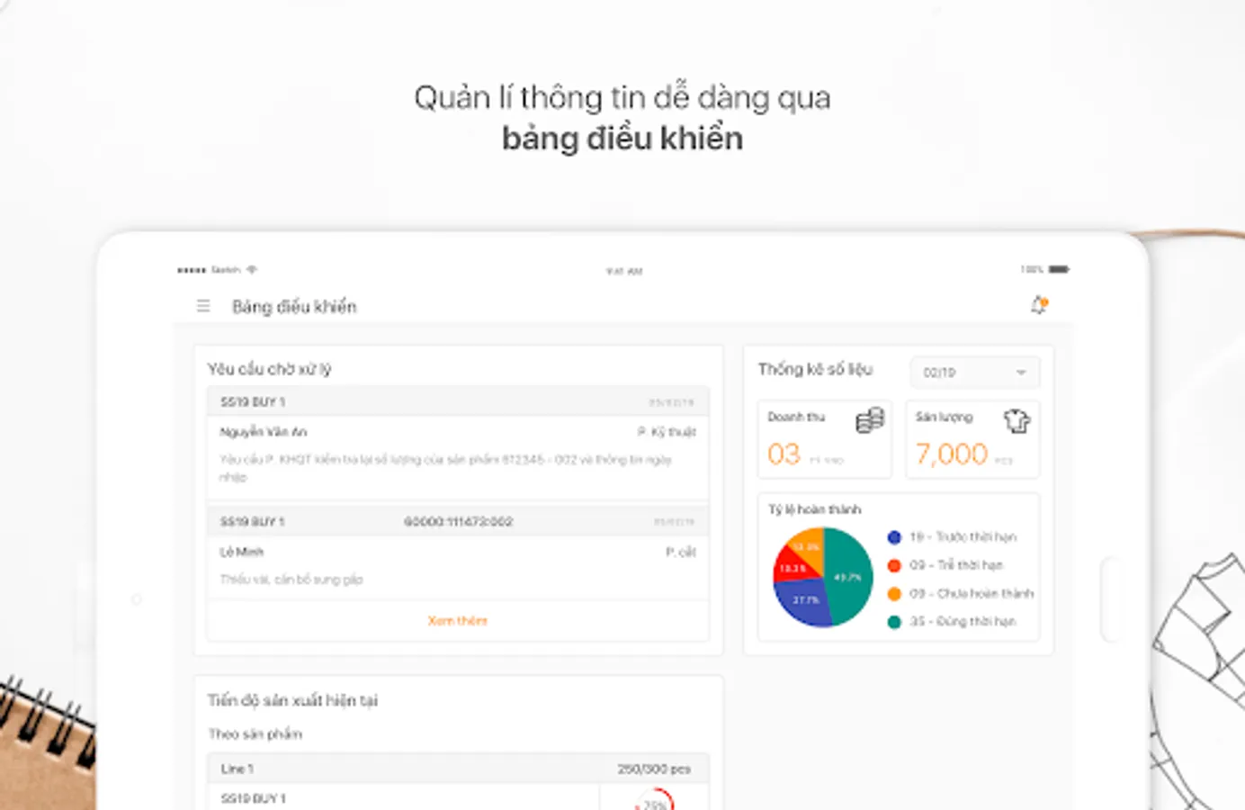Open the hamburger menu beside Bảng điều khiển
The width and height of the screenshot is (1245, 810).
point(203,306)
